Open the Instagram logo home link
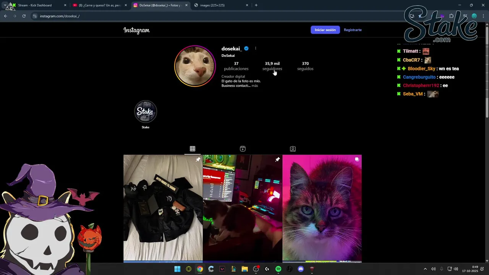Viewport: 489px width, 275px height. pyautogui.click(x=136, y=30)
